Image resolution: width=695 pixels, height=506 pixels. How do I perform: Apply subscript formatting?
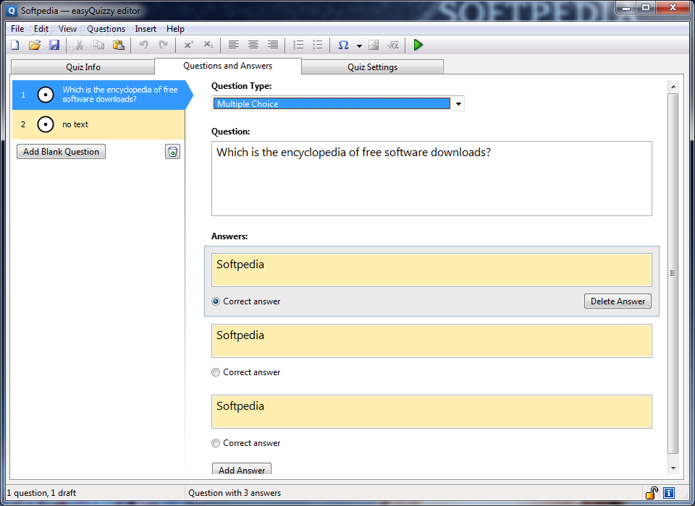tap(208, 45)
